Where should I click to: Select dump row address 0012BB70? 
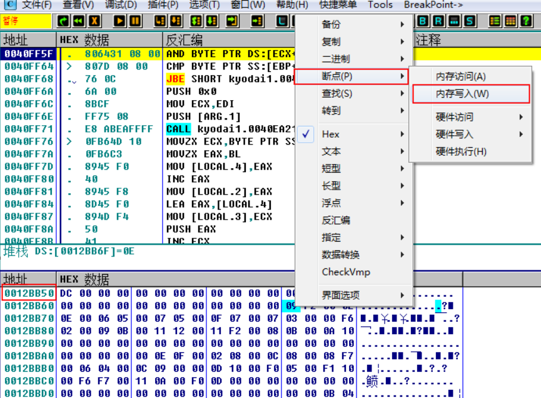(29, 319)
